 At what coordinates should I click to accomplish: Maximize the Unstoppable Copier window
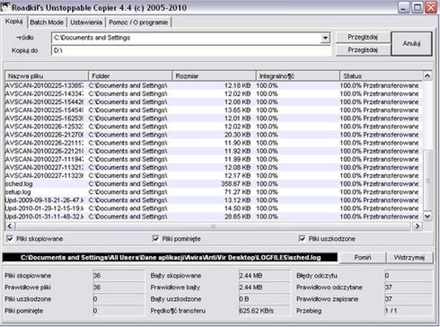click(x=418, y=7)
